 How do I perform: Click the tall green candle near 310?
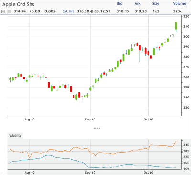tap(176, 26)
